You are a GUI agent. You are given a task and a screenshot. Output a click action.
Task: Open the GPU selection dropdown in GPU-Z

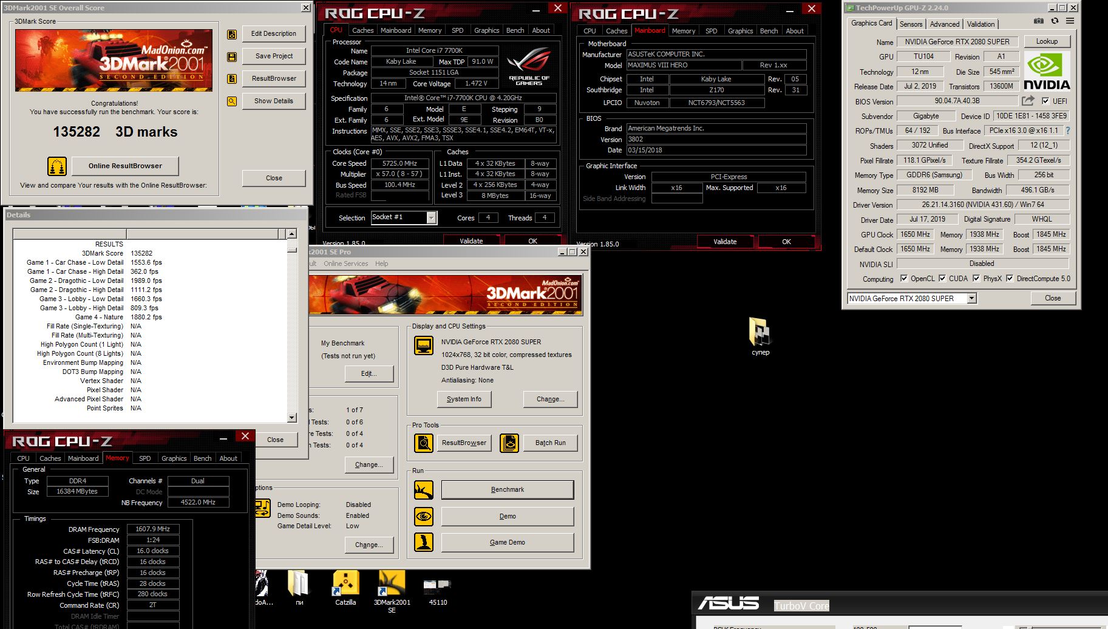(x=971, y=298)
